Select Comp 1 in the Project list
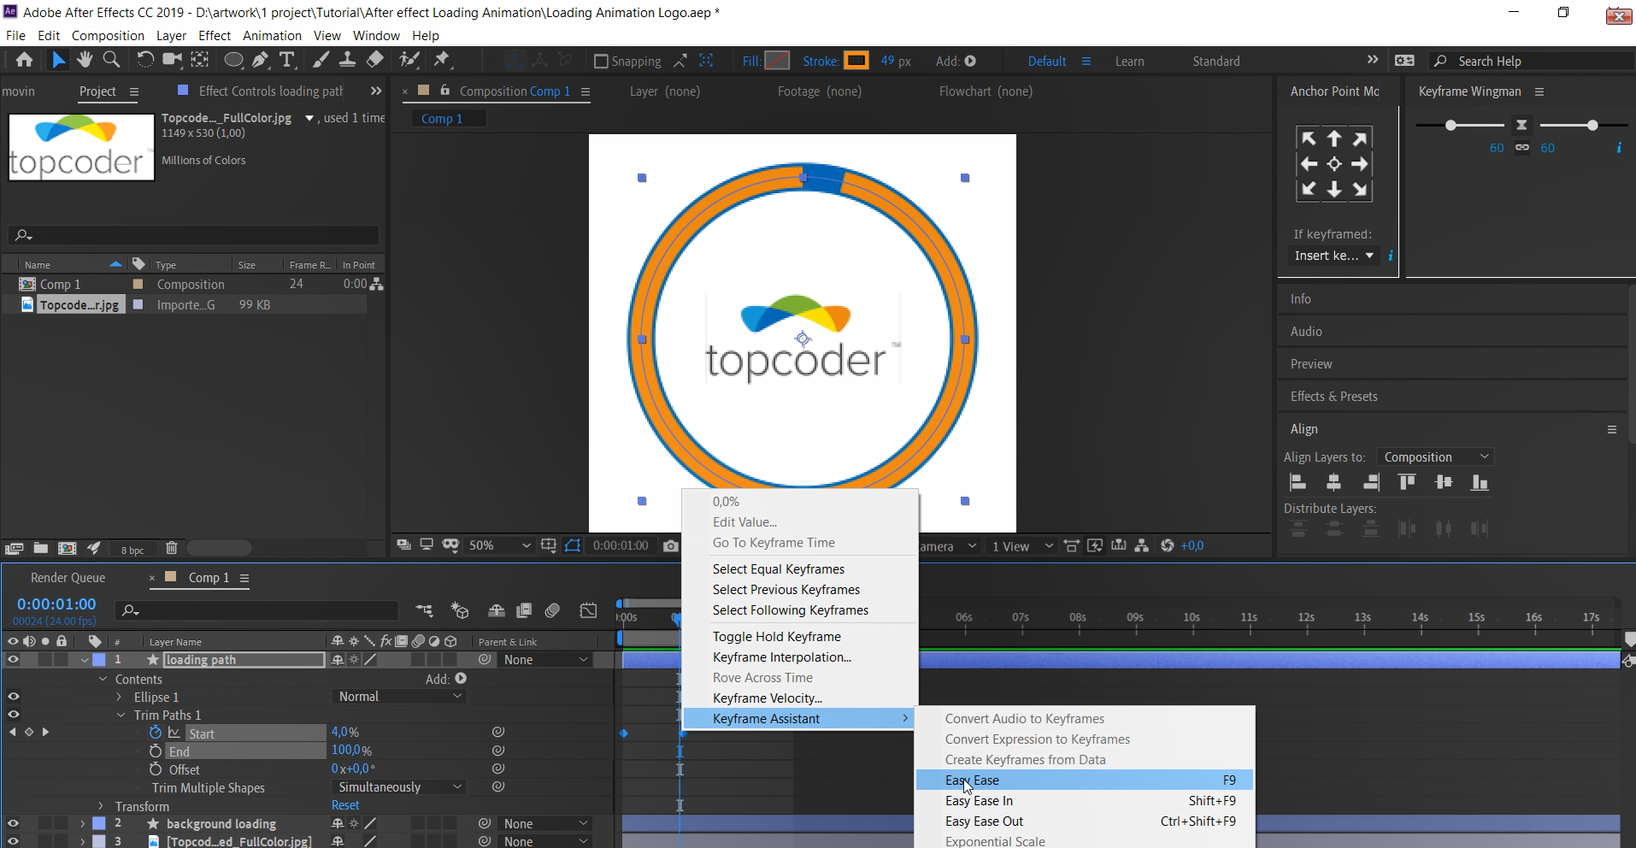Screen dimensions: 1636x848 (60, 285)
